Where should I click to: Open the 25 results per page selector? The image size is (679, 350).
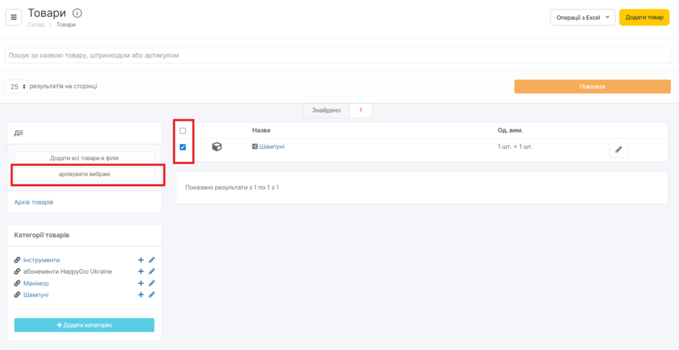pyautogui.click(x=17, y=87)
